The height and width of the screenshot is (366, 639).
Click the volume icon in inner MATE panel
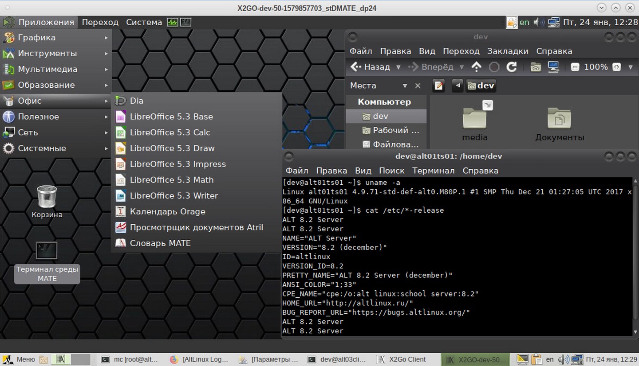tap(539, 22)
